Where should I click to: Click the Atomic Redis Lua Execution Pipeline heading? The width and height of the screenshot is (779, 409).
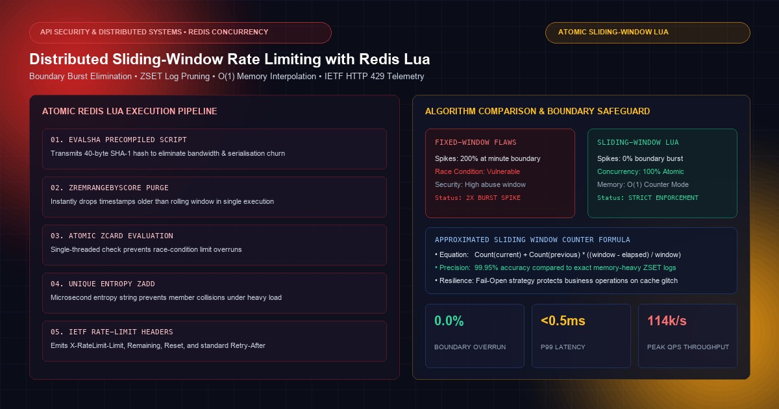[x=129, y=111]
